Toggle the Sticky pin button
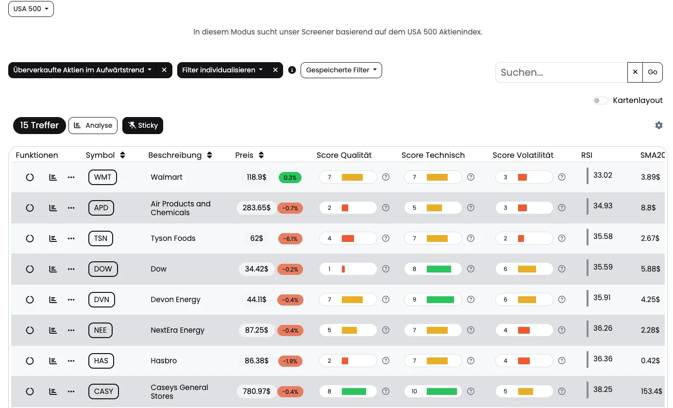 [143, 125]
